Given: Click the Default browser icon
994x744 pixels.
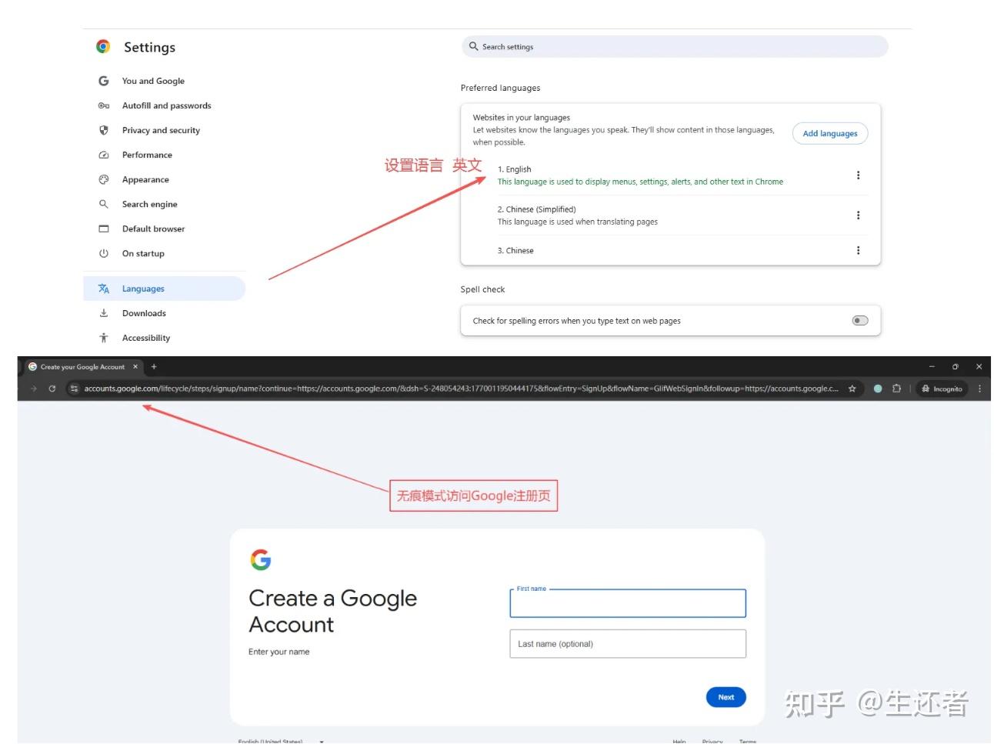Looking at the screenshot, I should pyautogui.click(x=104, y=229).
